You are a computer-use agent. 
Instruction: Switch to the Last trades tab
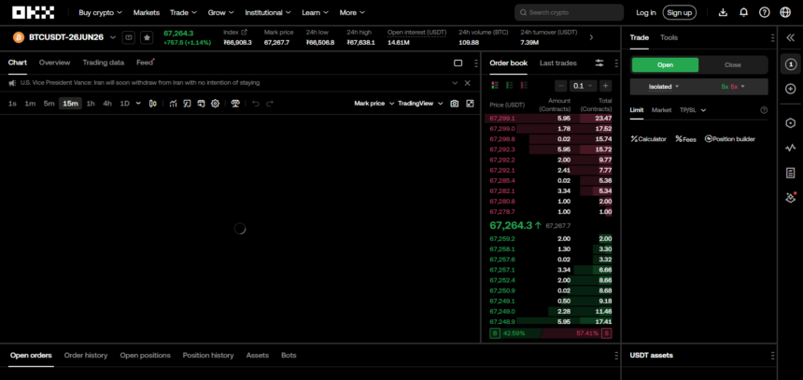point(557,63)
